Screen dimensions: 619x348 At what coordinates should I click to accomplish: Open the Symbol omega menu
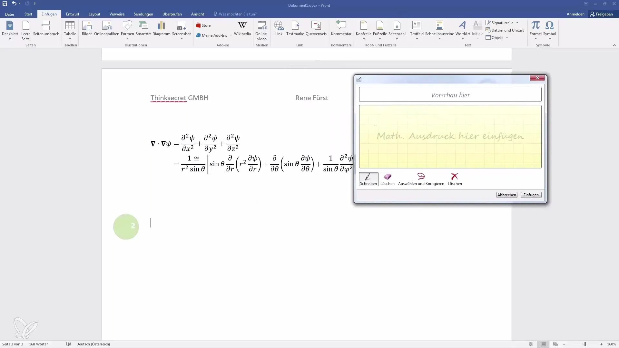coord(549,30)
